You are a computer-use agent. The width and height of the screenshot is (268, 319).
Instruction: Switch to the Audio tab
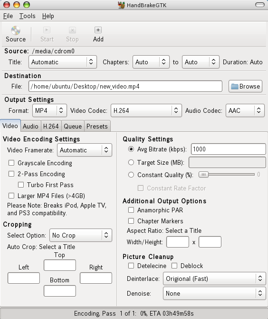coord(30,126)
